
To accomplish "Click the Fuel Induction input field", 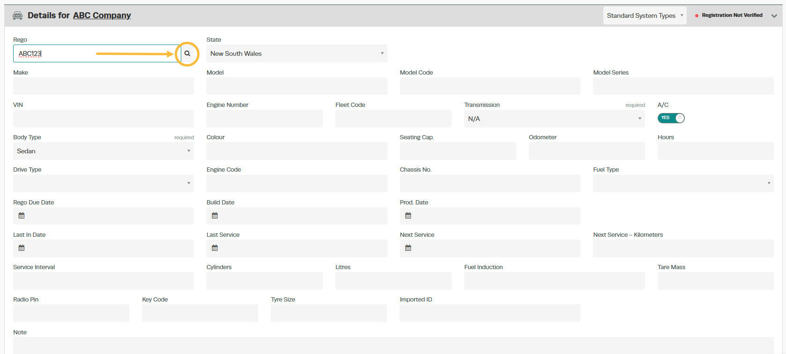I will pyautogui.click(x=555, y=281).
